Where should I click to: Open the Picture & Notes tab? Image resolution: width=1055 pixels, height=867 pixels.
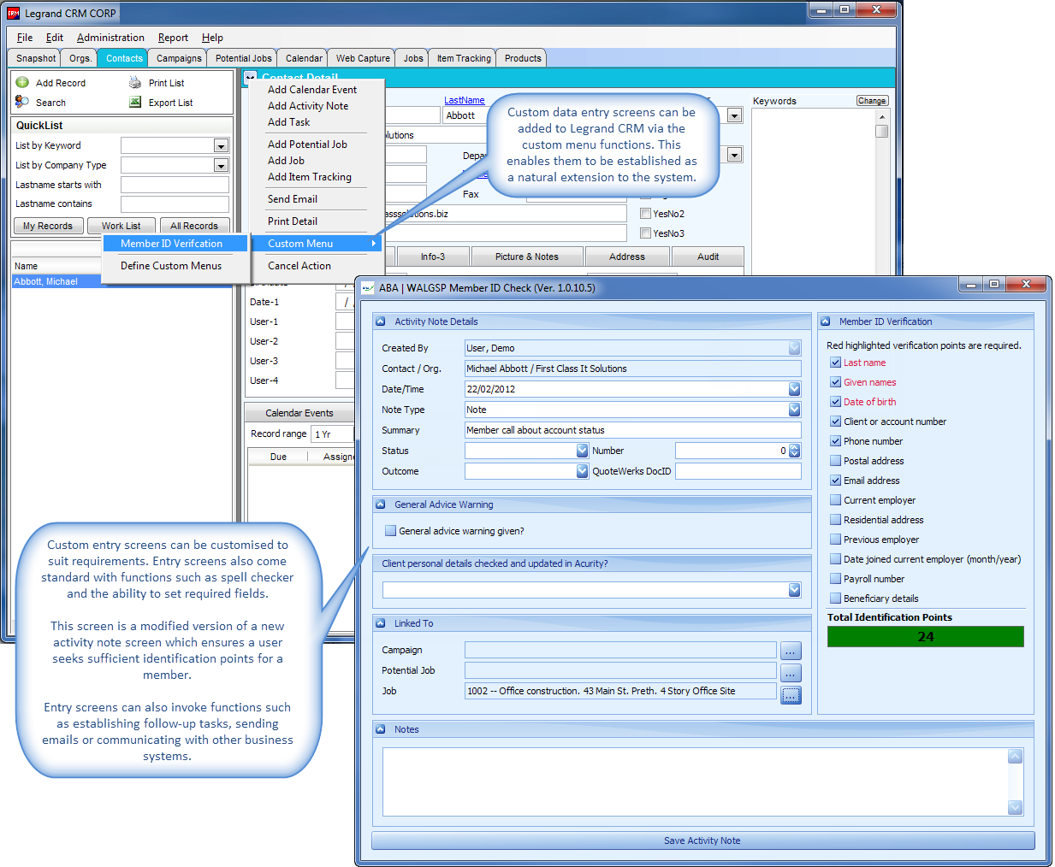click(527, 257)
